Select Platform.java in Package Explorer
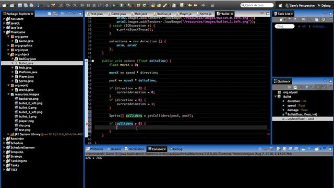Image resolution: width=334 pixels, height=188 pixels. pos(28,72)
